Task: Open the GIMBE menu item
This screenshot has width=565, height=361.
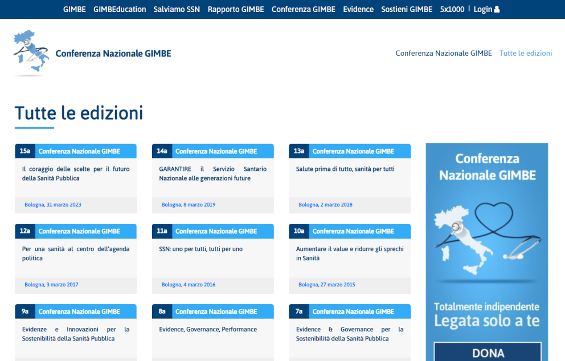Action: click(x=75, y=9)
